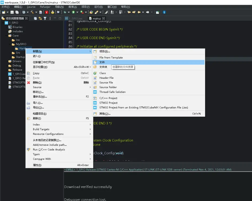
Task: Click the Next Annotation icon
Action: (112, 12)
